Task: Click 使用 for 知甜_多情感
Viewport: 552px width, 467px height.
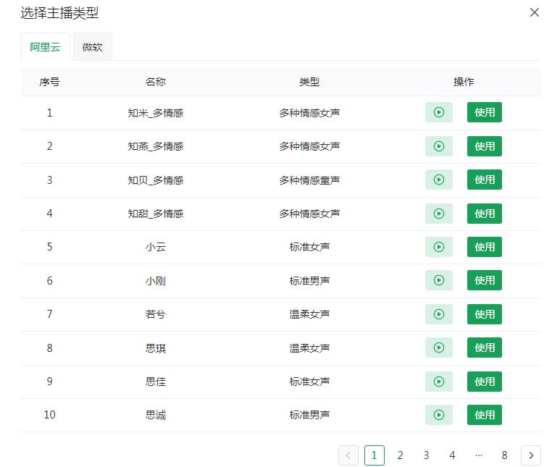Action: point(485,214)
